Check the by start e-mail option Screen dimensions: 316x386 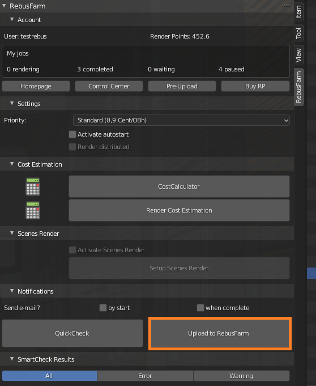103,308
